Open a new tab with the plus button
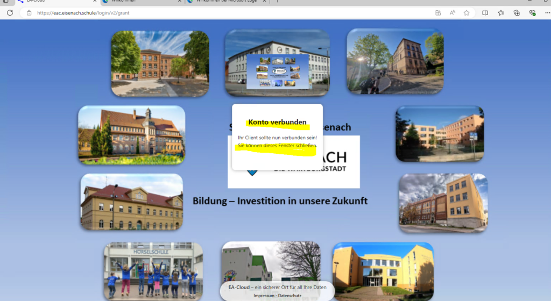Viewport: 551px width, 301px height. coord(277,1)
